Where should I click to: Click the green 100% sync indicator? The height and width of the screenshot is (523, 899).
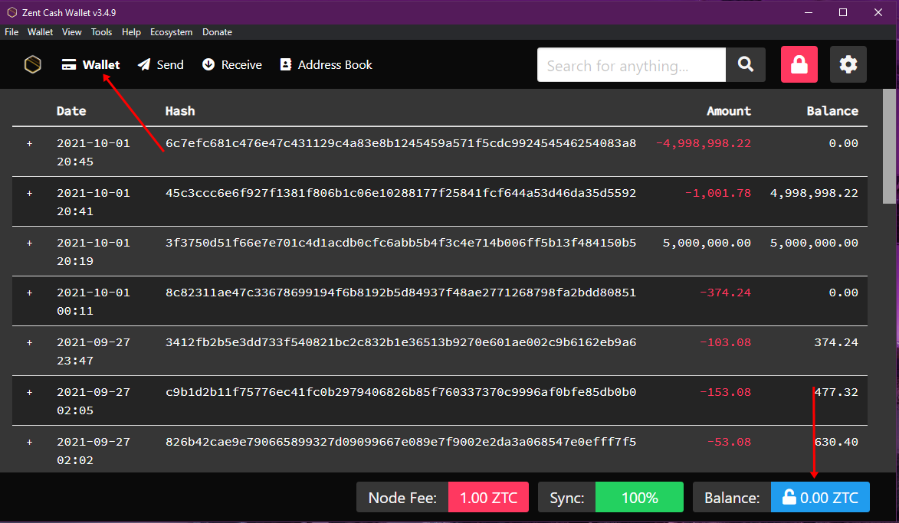[x=639, y=497]
